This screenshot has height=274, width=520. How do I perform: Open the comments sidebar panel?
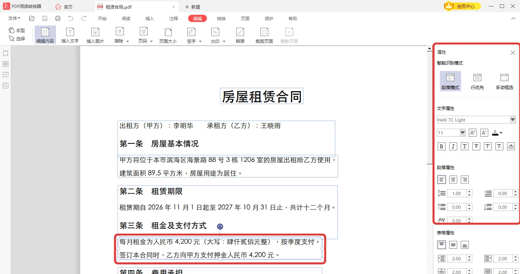coord(5,75)
